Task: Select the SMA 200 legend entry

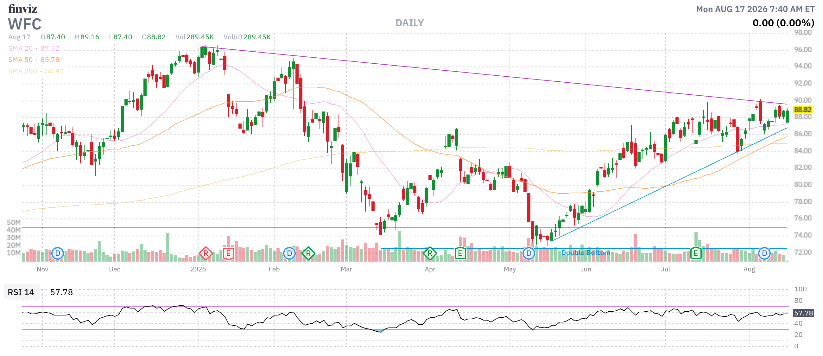Action: click(36, 71)
